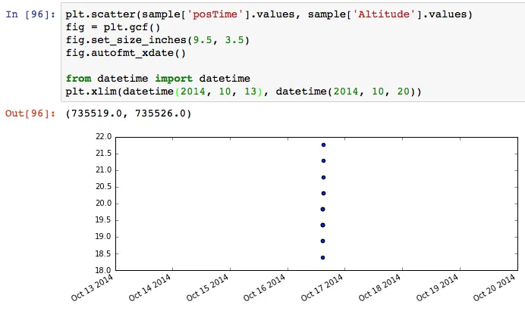The height and width of the screenshot is (314, 525).
Task: Click the y-axis label 18.0
Action: (x=103, y=270)
